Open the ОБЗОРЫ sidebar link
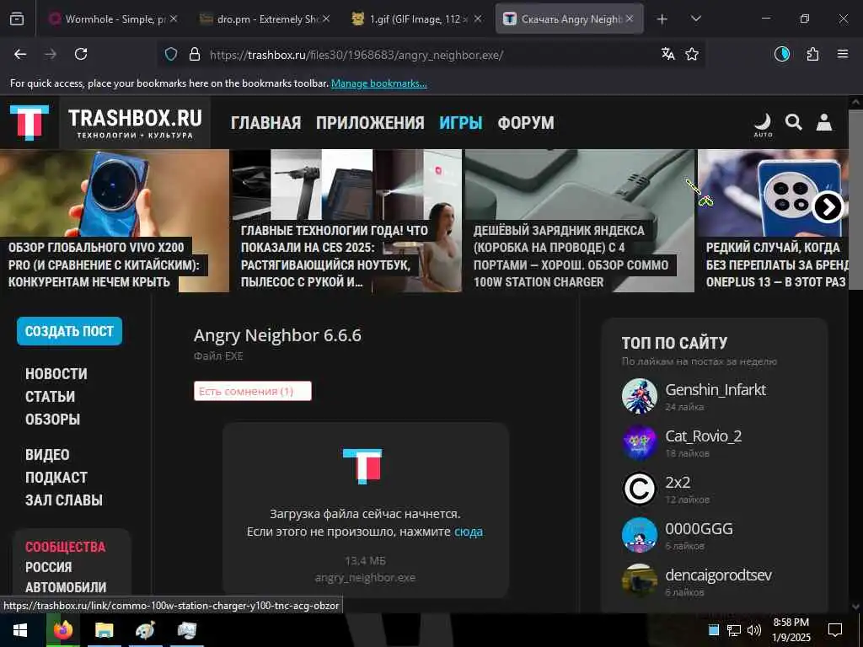Screen dimensions: 863x647 click(53, 420)
